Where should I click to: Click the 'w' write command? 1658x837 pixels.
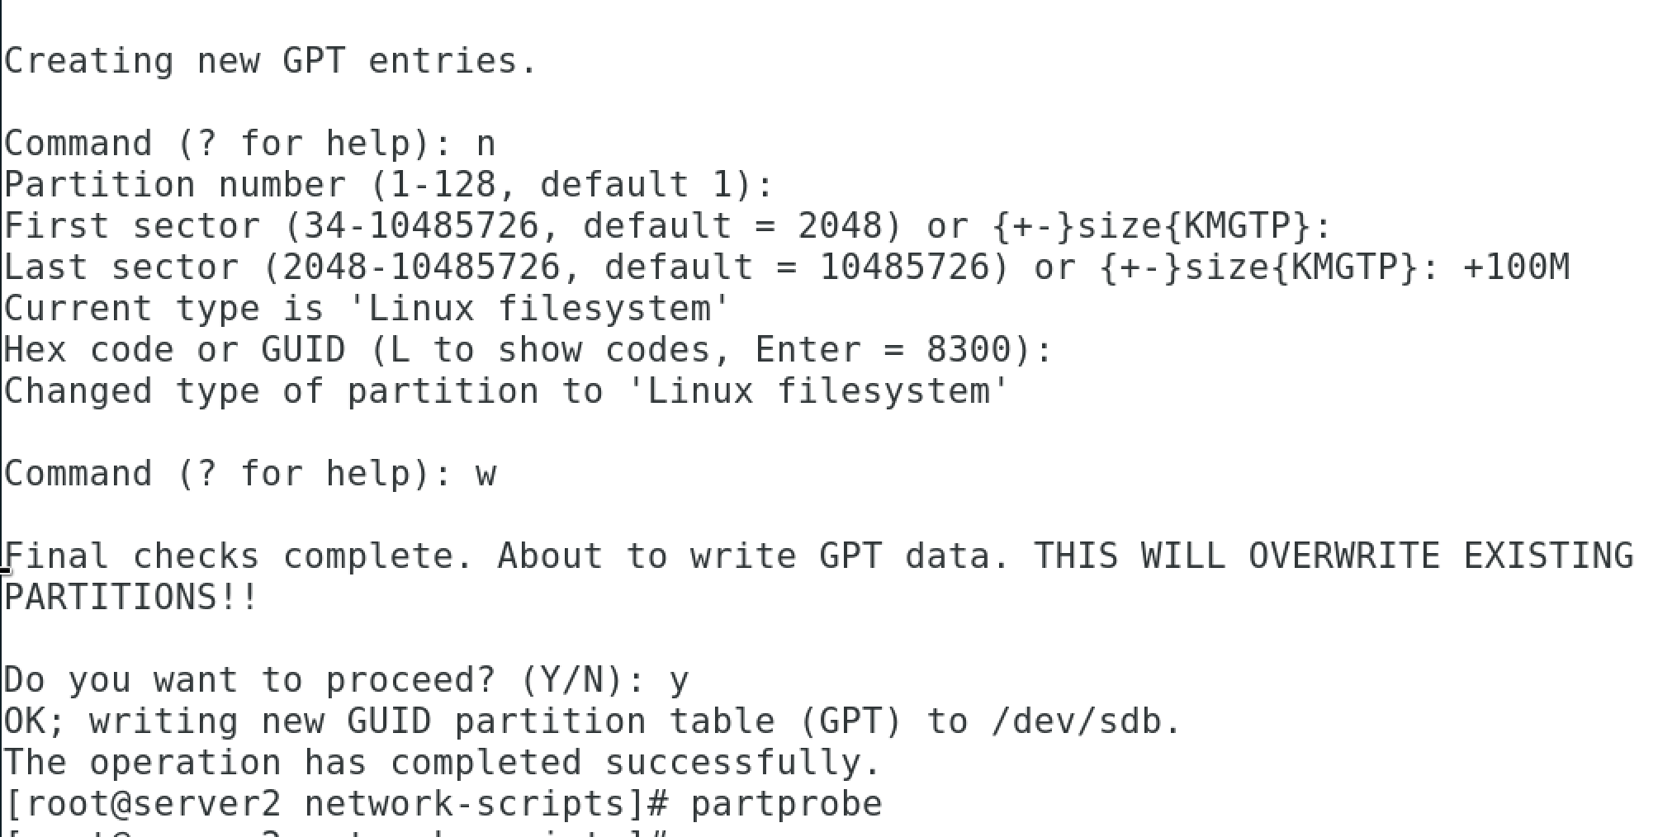(486, 475)
